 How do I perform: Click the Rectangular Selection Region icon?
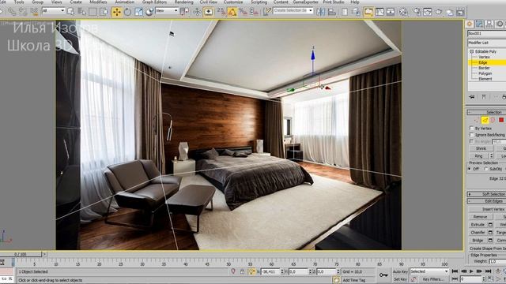coord(93,12)
